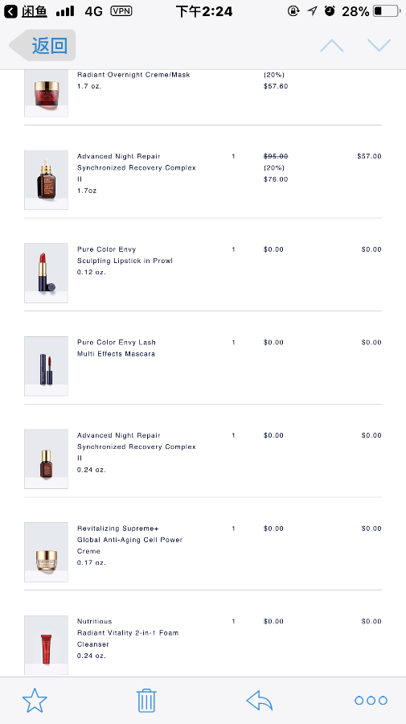
Task: Tap the $57.00 total for Night Repair
Action: click(x=369, y=156)
